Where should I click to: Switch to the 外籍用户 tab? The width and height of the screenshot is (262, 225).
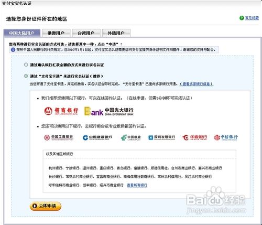(x=116, y=33)
